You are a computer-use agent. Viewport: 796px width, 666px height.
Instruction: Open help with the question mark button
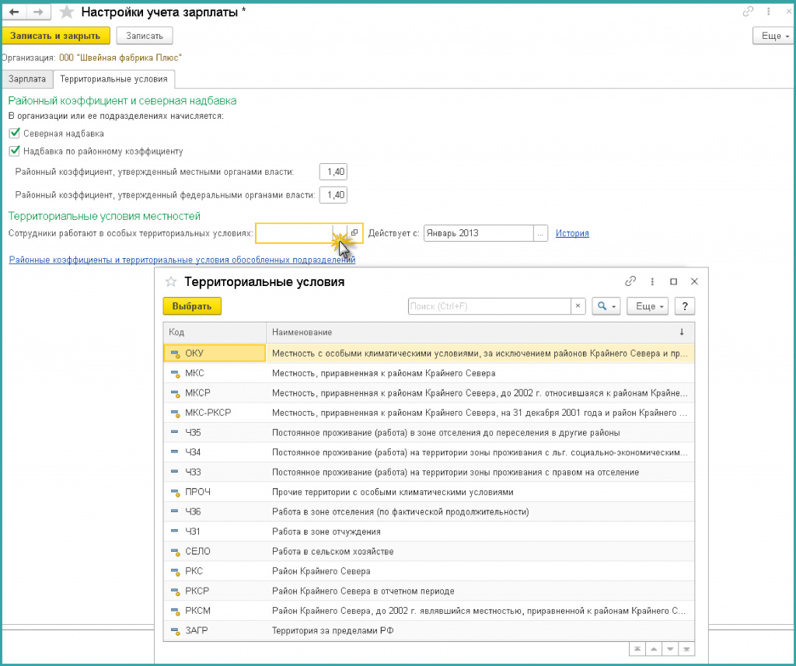tap(685, 306)
